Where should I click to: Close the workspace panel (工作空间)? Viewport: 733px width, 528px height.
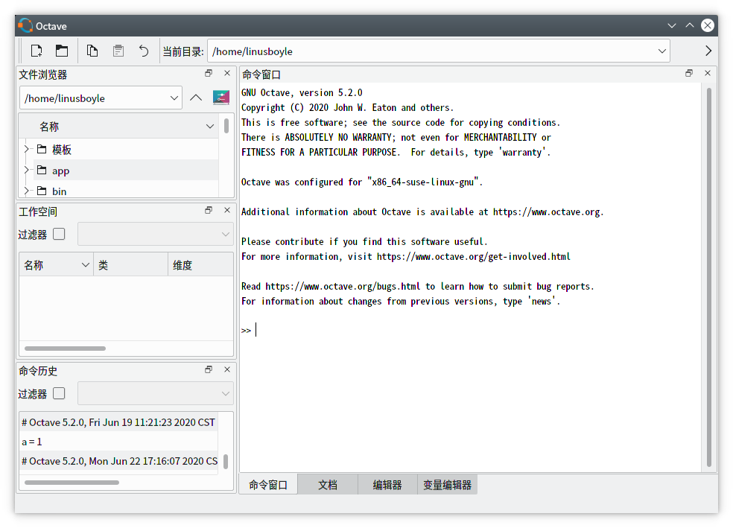click(x=227, y=210)
